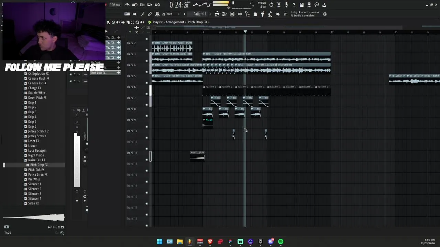Add new pattern with plus button
This screenshot has height=247, width=440.
point(210,14)
